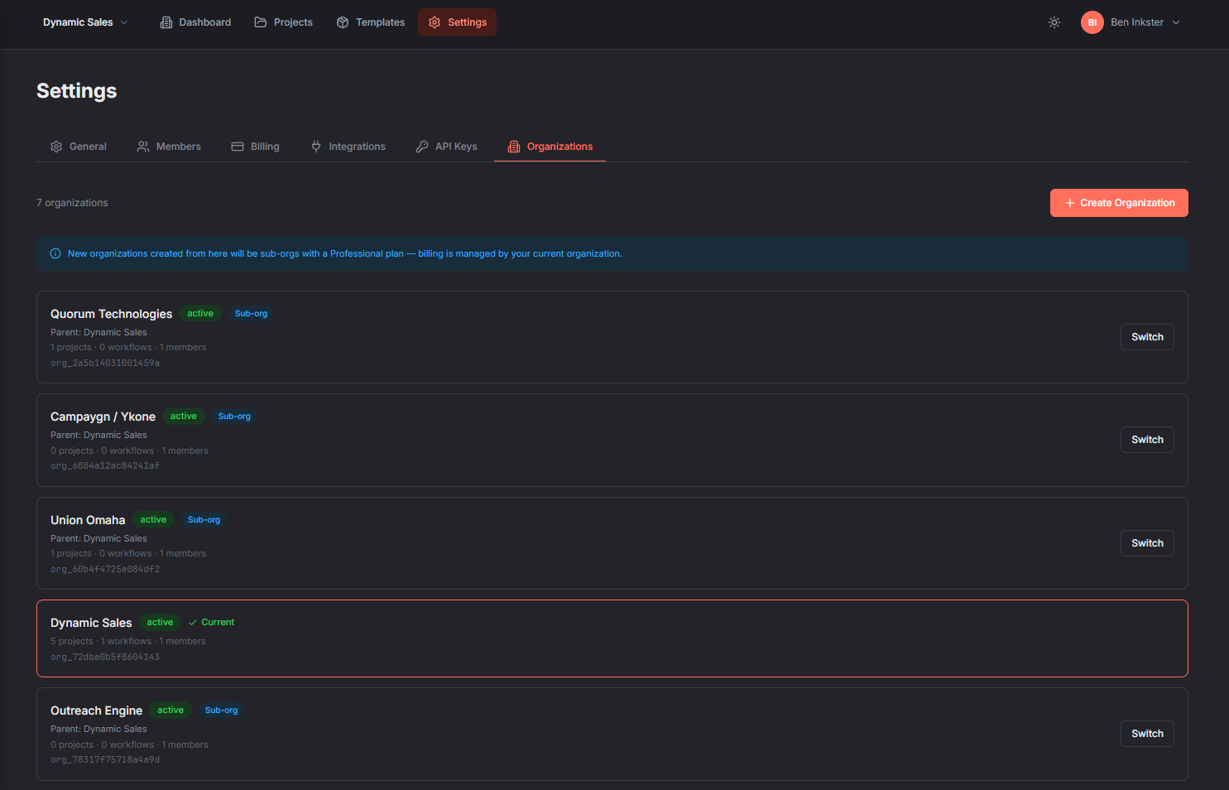Open the API Keys tab
The width and height of the screenshot is (1229, 790).
pyautogui.click(x=447, y=147)
